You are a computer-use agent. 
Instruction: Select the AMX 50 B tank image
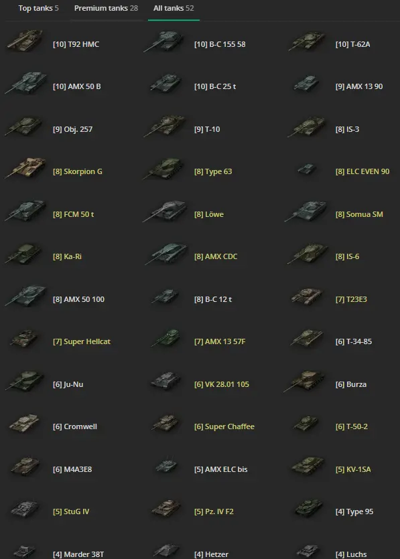click(25, 84)
